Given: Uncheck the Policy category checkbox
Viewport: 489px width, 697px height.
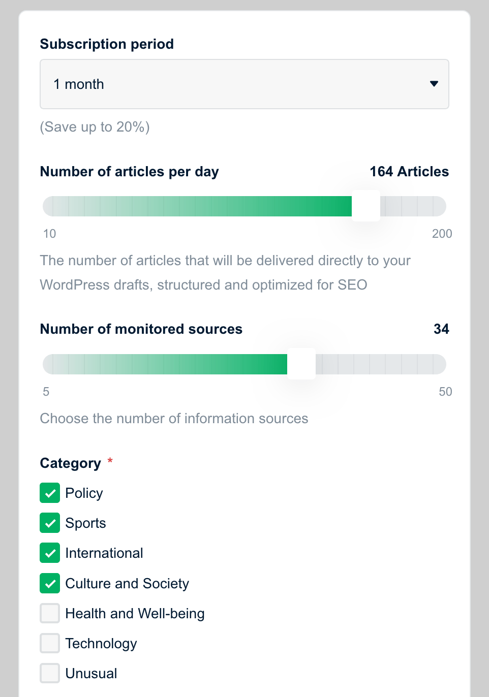Looking at the screenshot, I should click(x=50, y=493).
